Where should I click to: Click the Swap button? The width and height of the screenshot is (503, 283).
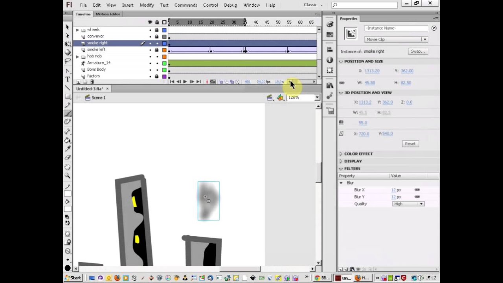point(418,51)
